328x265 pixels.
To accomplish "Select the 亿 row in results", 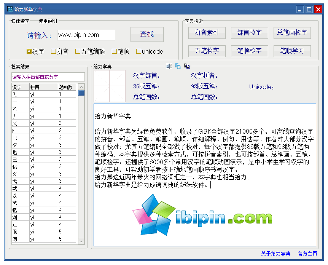I will 44,167.
